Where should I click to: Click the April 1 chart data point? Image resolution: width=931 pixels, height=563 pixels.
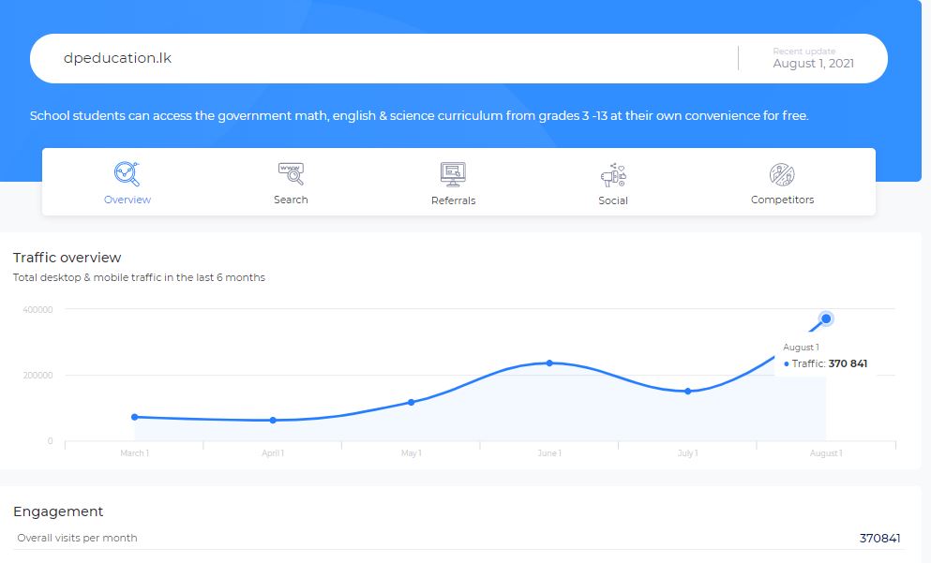point(273,420)
